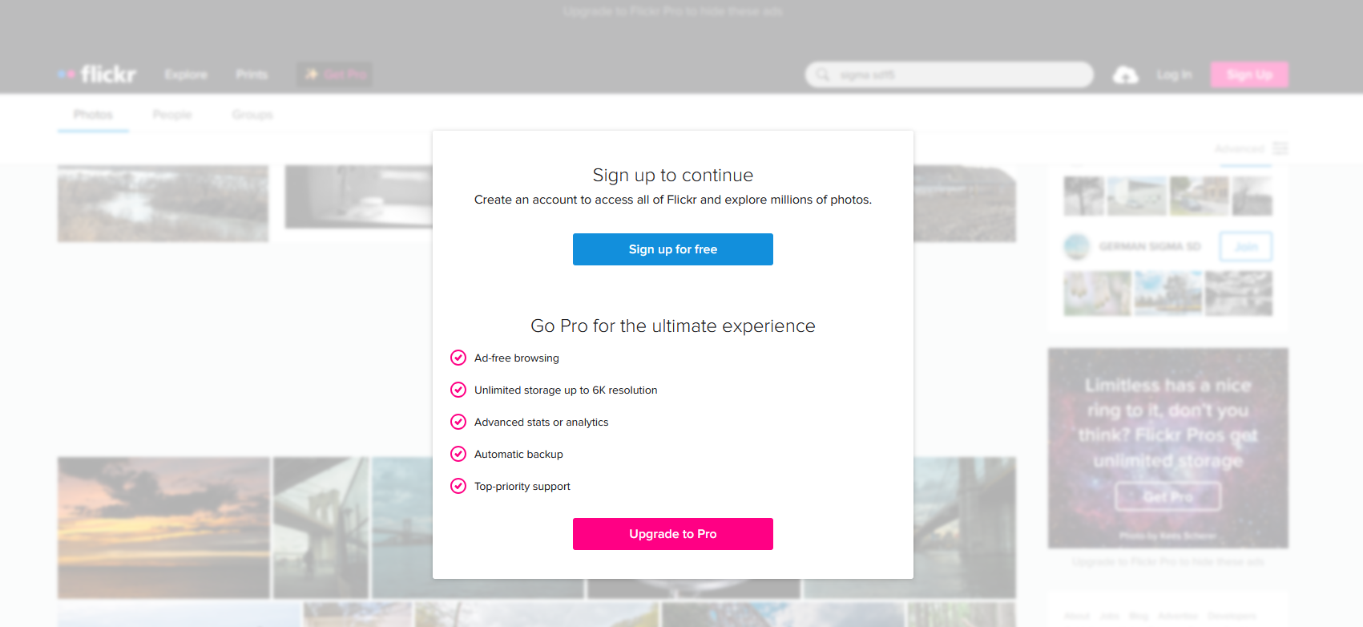
Task: Click the Advanced stats checkmark icon
Action: [x=458, y=422]
